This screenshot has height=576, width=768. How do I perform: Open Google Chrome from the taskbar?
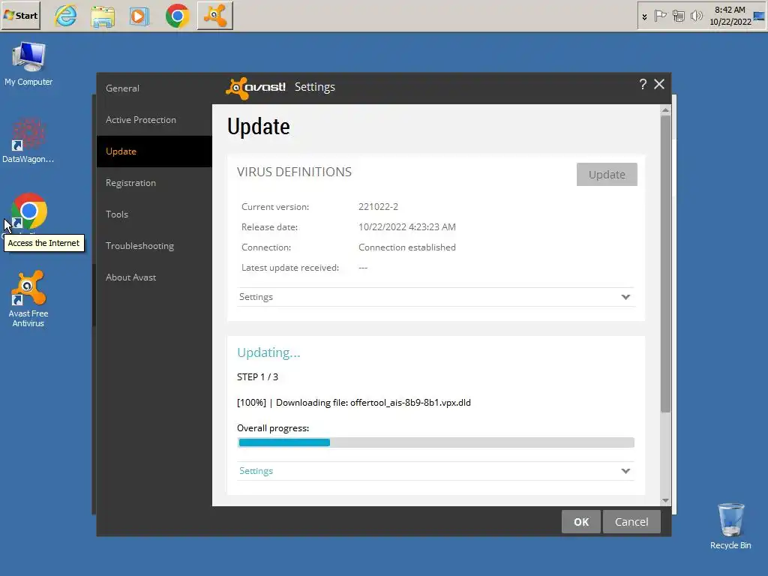177,16
